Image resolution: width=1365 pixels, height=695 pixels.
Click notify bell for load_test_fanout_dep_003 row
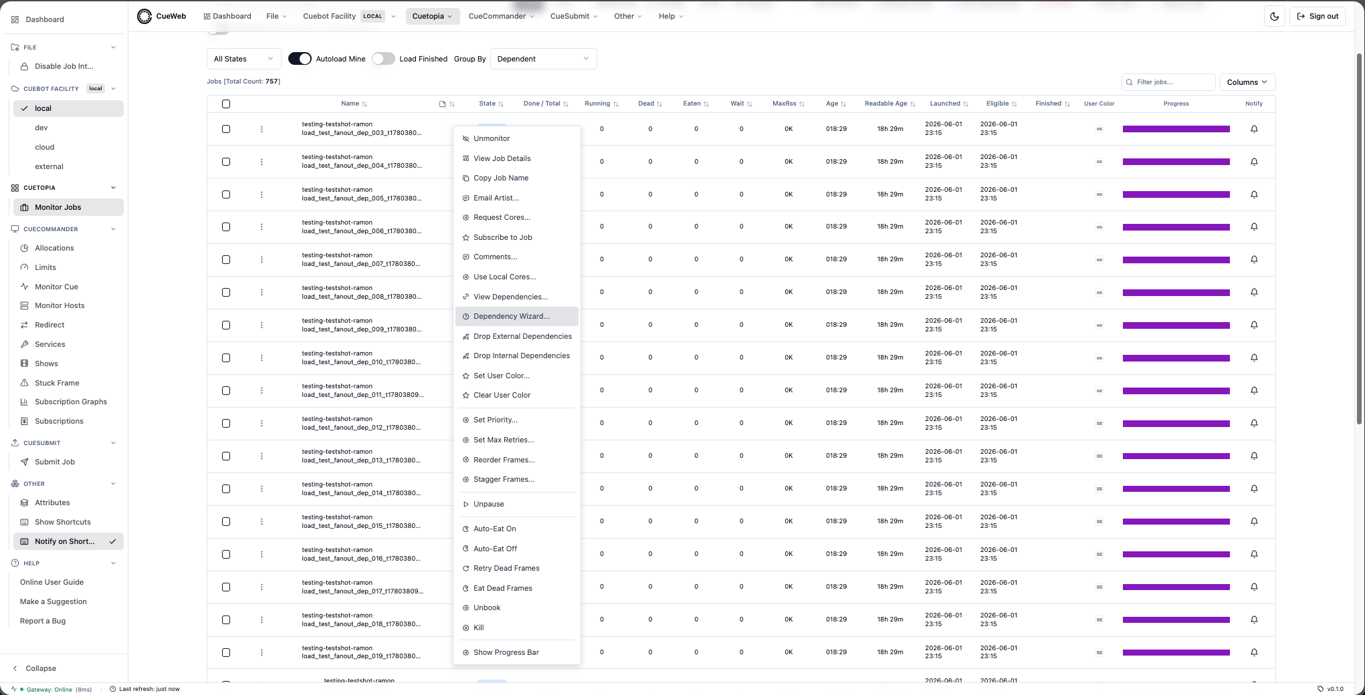coord(1254,129)
